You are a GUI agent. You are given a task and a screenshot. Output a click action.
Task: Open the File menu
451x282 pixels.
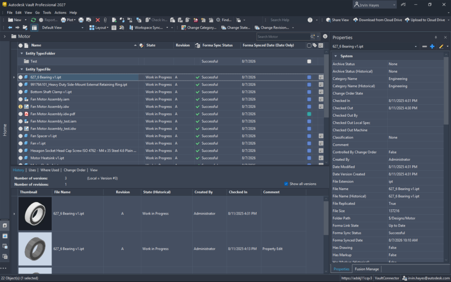pos(10,13)
